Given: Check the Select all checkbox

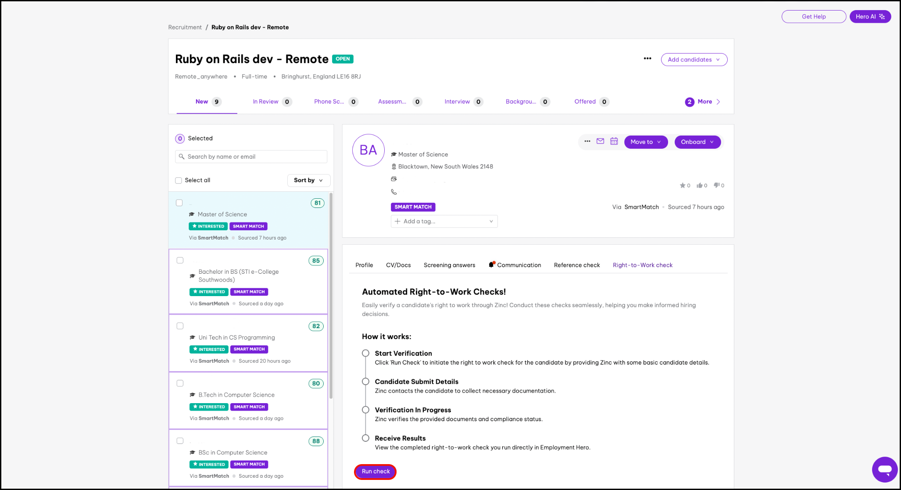Looking at the screenshot, I should pos(179,180).
